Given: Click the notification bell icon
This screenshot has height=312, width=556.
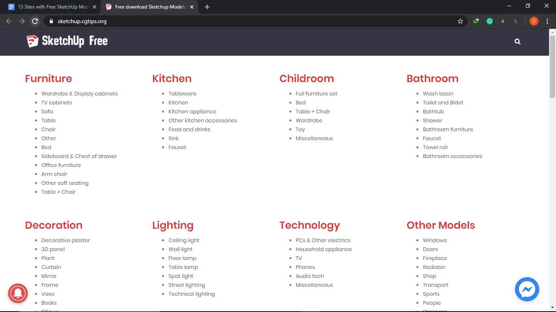Looking at the screenshot, I should tap(18, 293).
